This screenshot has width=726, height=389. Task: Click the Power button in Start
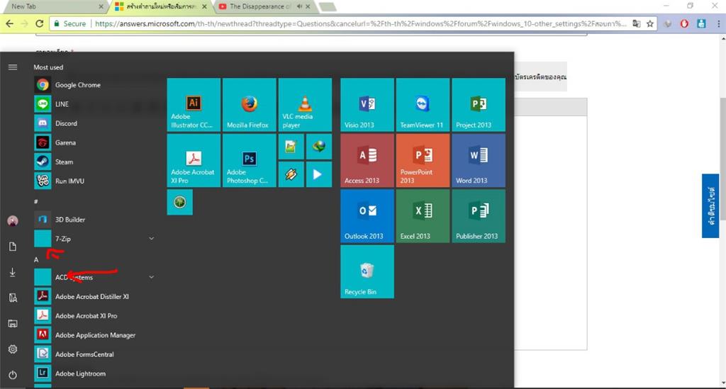(13, 375)
